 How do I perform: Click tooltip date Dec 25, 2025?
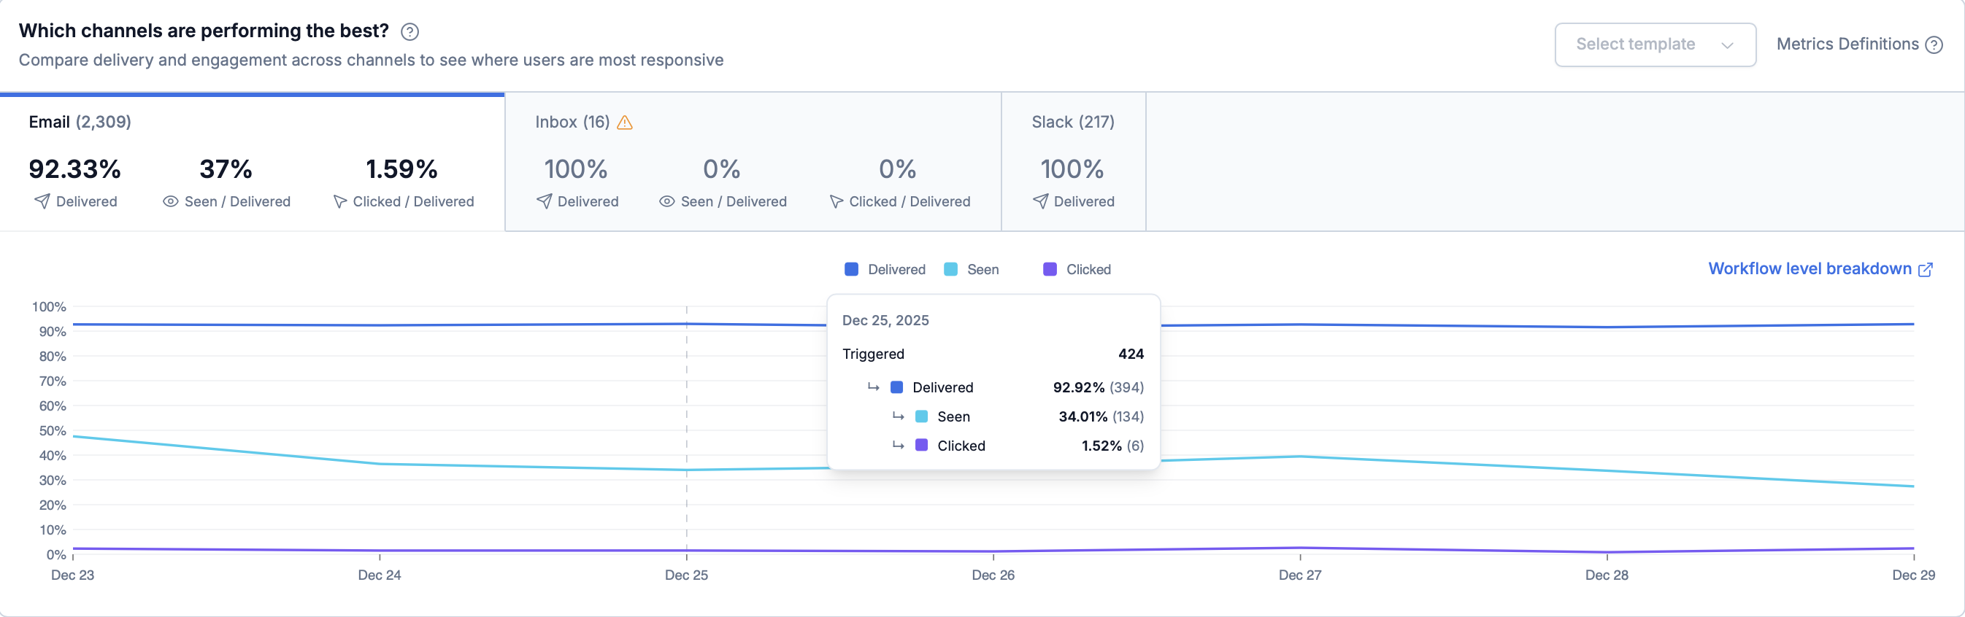coord(885,321)
